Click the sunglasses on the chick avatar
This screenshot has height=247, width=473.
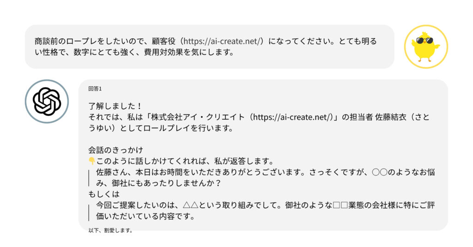[424, 40]
